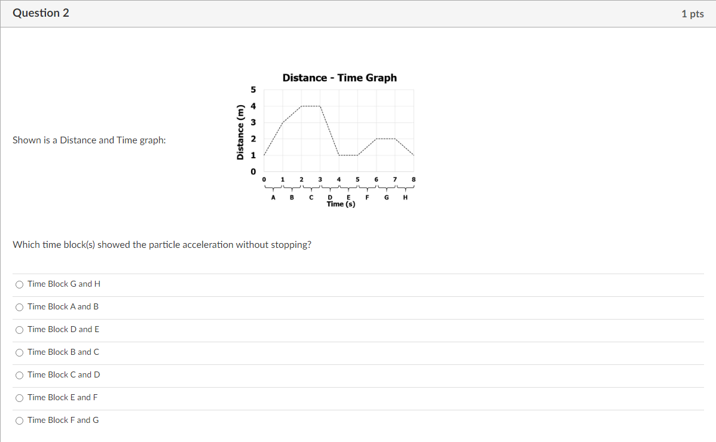Image resolution: width=716 pixels, height=442 pixels.
Task: Click the text "Shown is a Distance and Time graph:"
Action: pos(89,140)
